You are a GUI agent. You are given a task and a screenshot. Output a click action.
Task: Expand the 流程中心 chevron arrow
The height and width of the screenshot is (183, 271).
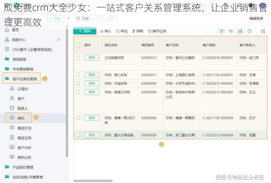pos(59,40)
